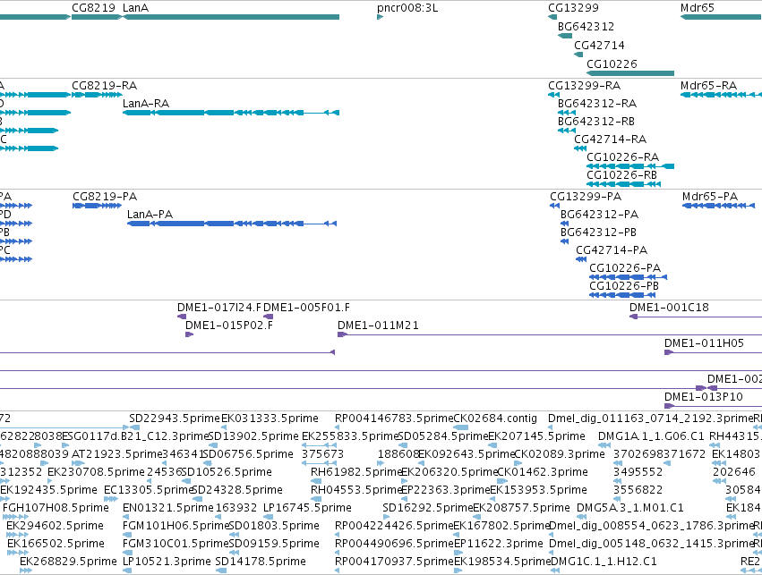The width and height of the screenshot is (762, 575).
Task: Click the CK01462.3prime EST label
Action: 543,472
